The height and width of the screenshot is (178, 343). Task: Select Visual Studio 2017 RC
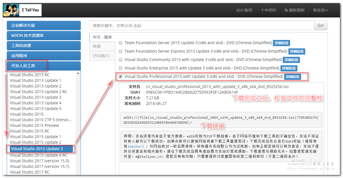pyautogui.click(x=30, y=172)
